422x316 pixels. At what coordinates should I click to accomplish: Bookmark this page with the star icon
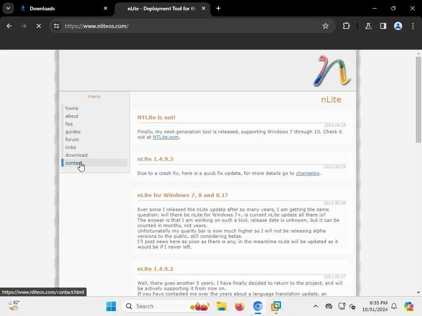tap(326, 26)
